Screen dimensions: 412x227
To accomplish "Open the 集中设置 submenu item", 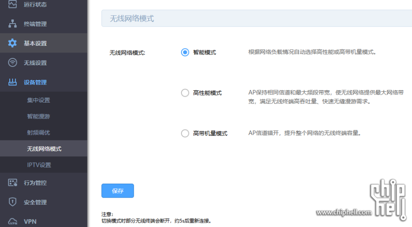I will (x=44, y=100).
